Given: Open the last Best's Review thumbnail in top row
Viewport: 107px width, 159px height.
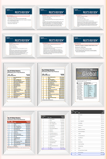Looking at the screenshot, I should (x=87, y=18).
